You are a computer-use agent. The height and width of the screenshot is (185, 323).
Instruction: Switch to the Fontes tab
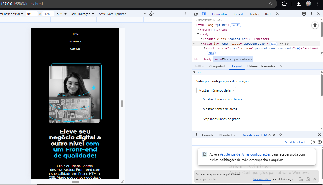(x=255, y=14)
